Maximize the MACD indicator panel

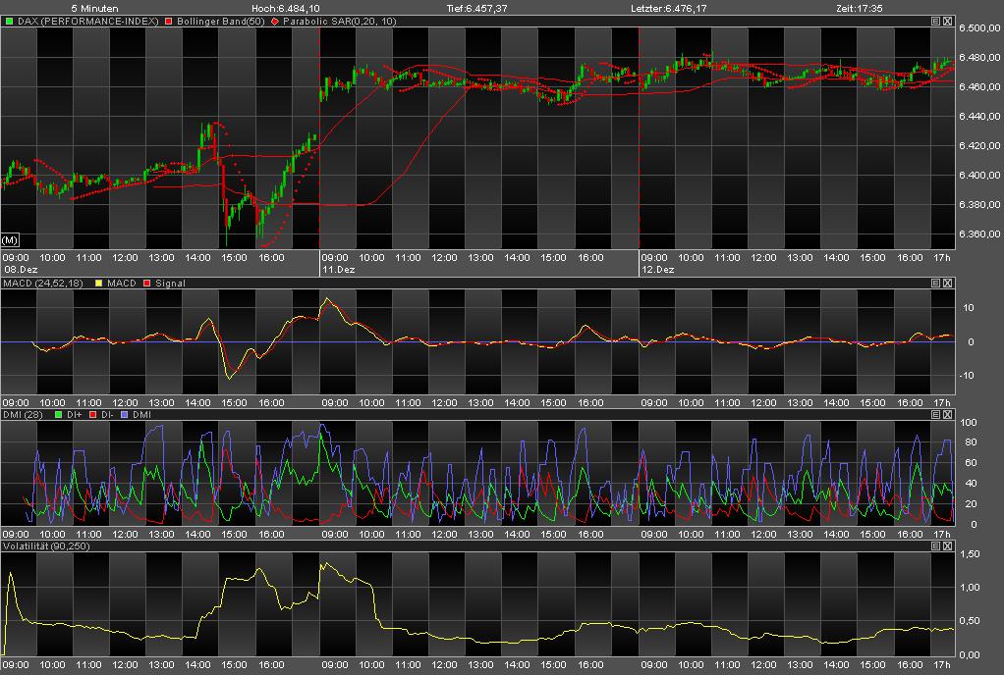point(934,284)
